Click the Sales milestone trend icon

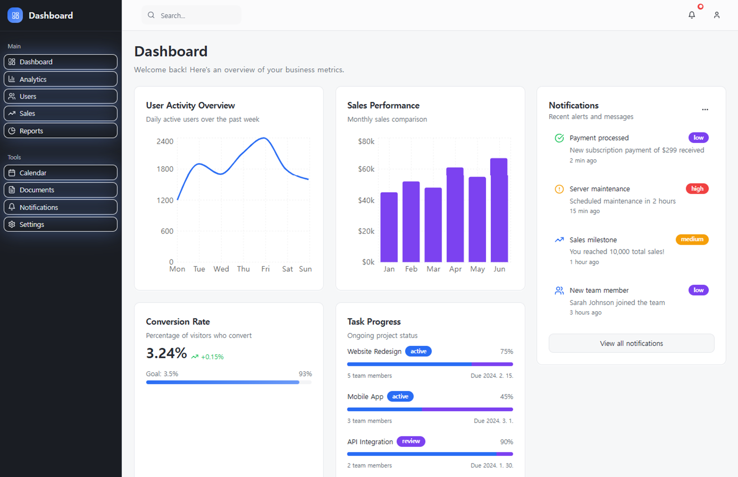tap(559, 240)
